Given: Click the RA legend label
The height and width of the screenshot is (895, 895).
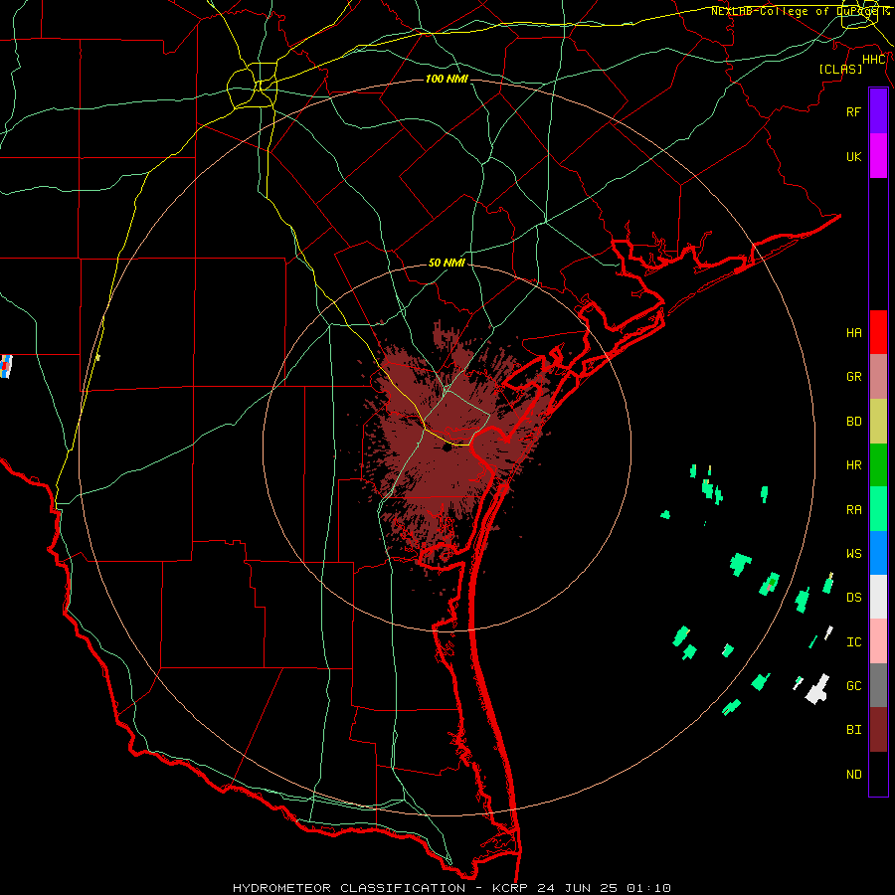Looking at the screenshot, I should coord(853,510).
